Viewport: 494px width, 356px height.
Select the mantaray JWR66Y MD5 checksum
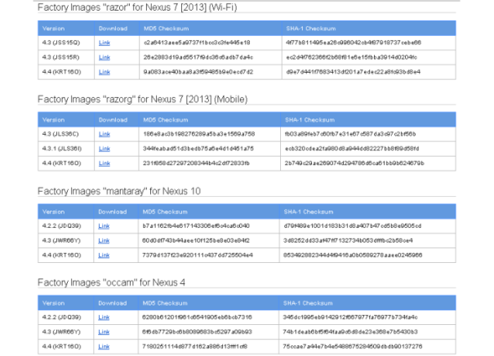point(196,241)
